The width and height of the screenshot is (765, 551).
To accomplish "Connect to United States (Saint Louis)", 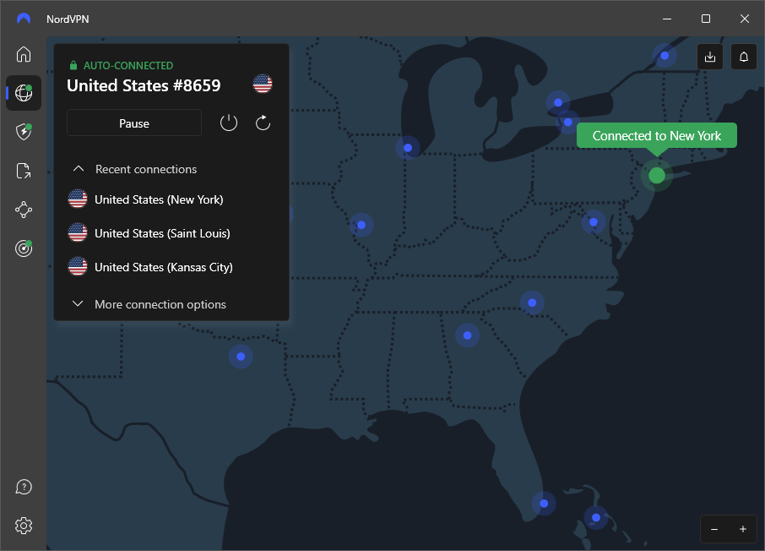I will point(149,233).
